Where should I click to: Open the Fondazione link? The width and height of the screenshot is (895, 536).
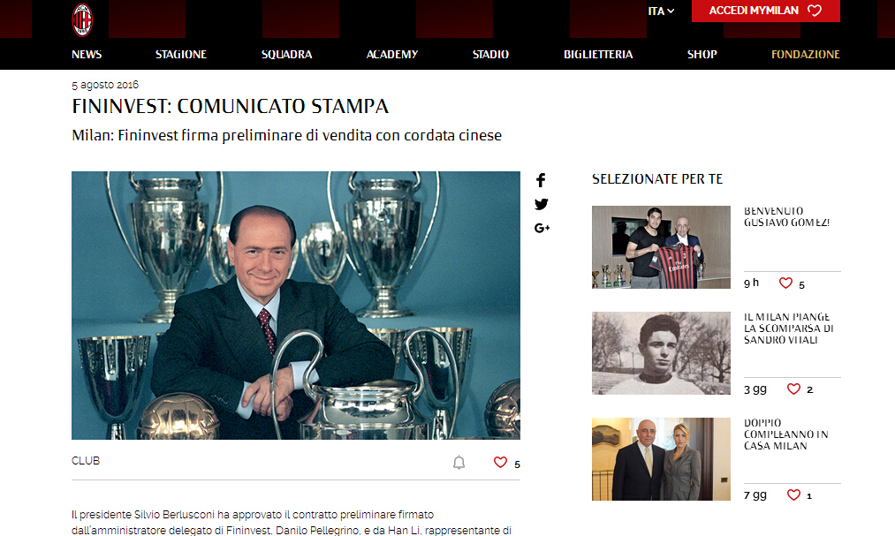click(x=806, y=54)
